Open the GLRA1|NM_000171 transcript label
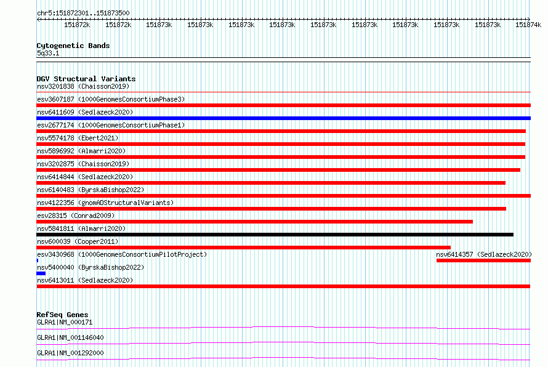Screen dimensions: 548x367 point(65,322)
